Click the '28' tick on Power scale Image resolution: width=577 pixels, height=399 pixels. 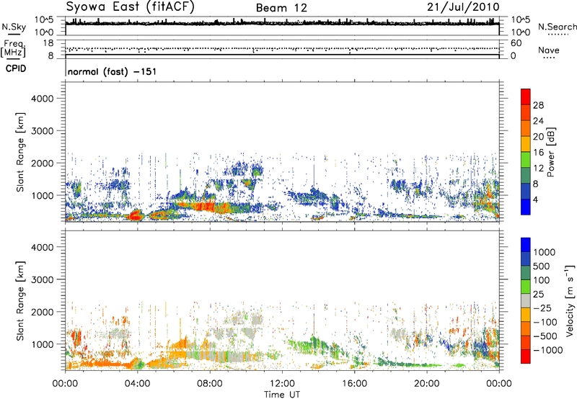pyautogui.click(x=538, y=105)
